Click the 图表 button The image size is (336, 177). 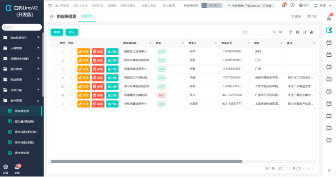(296, 16)
